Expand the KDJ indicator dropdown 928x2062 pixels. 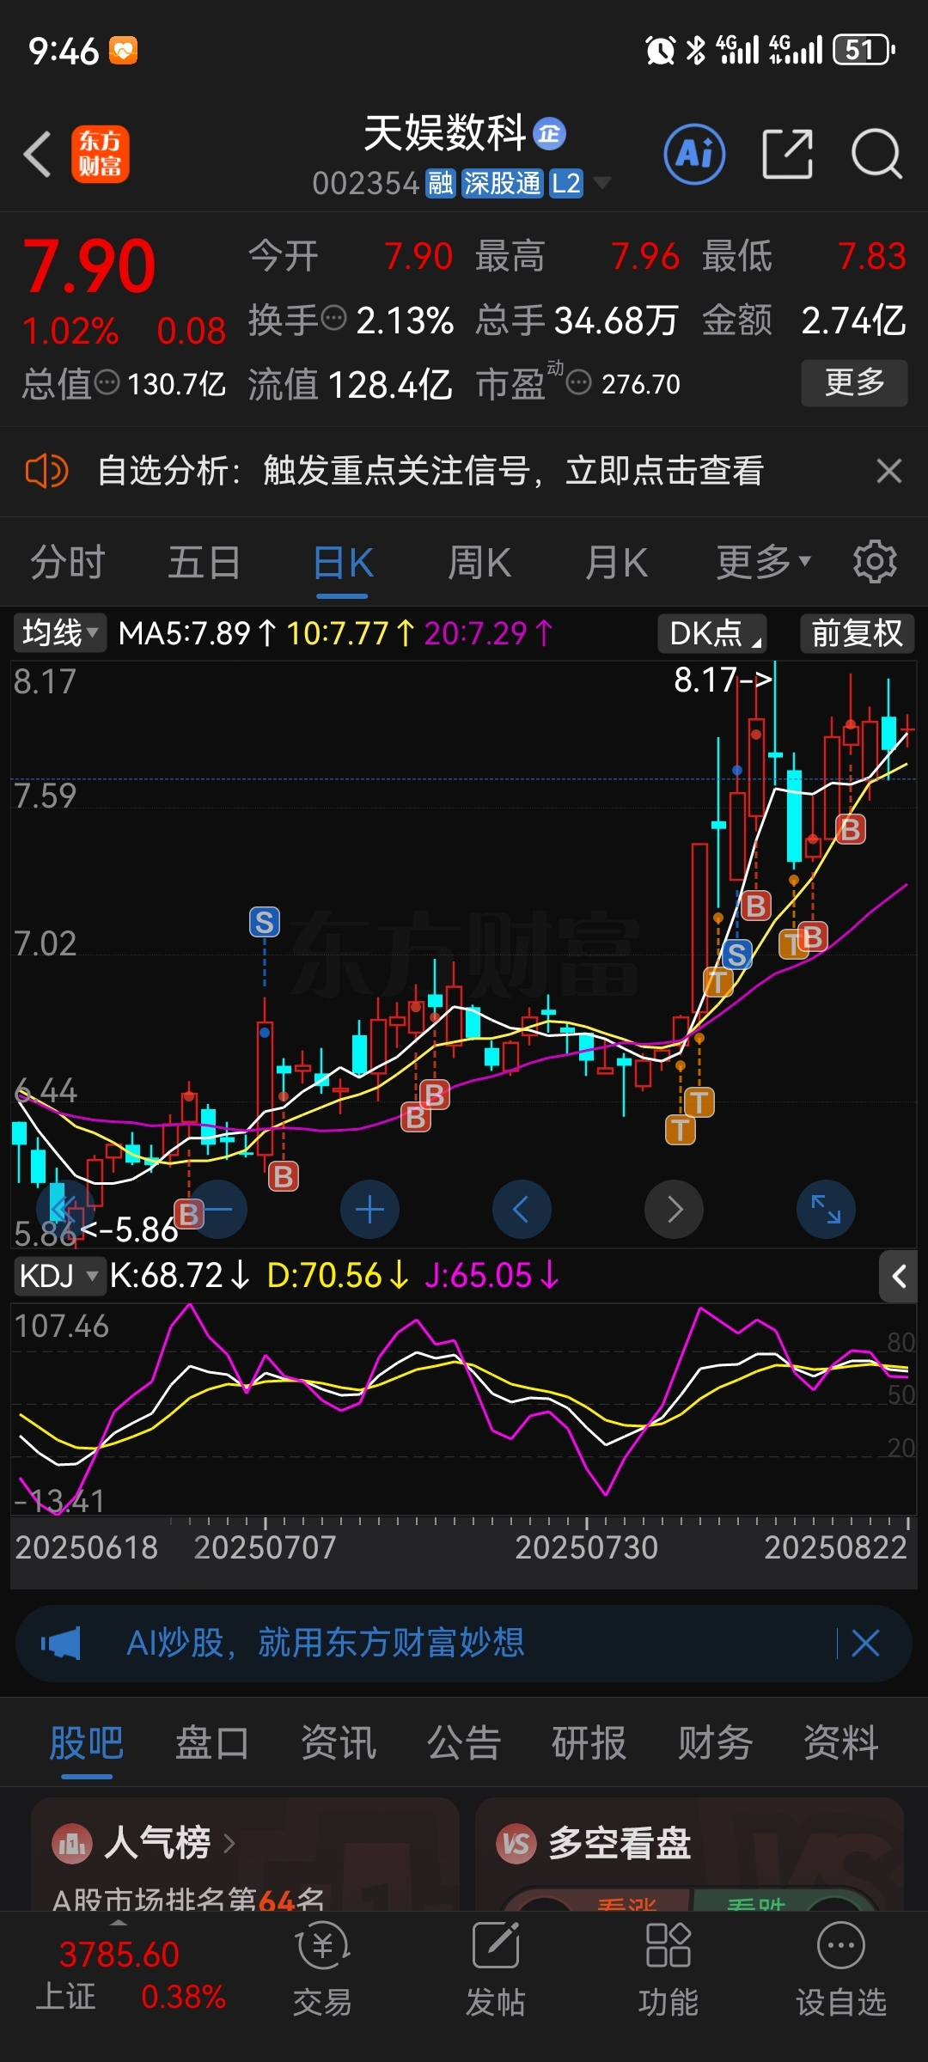59,1276
